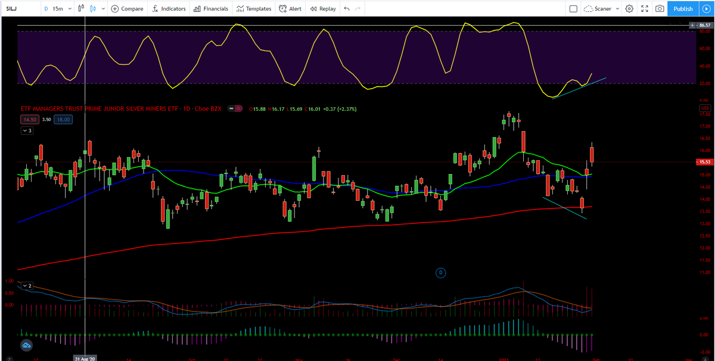715x361 pixels.
Task: Open the Financials panel
Action: point(211,9)
